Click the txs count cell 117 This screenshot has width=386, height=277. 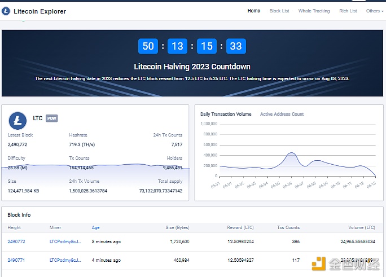(296, 260)
